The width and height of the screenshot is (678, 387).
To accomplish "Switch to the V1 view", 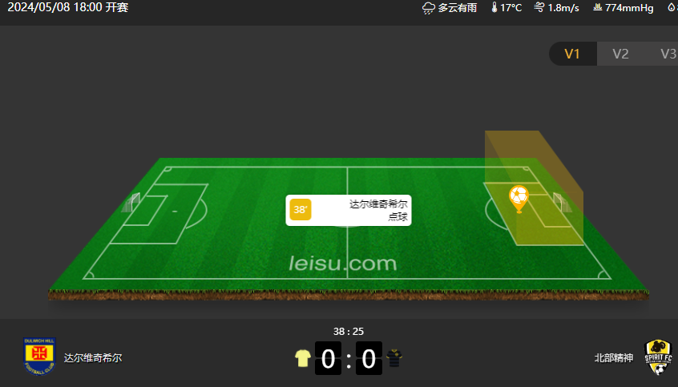I will click(x=572, y=54).
